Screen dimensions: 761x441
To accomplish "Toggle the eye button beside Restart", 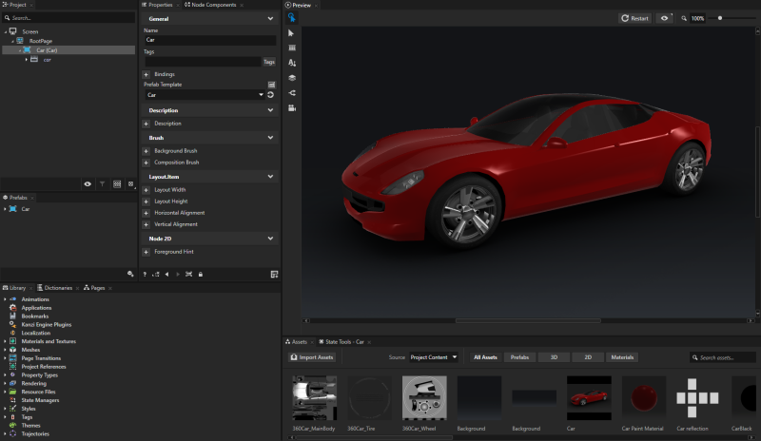I will (664, 18).
